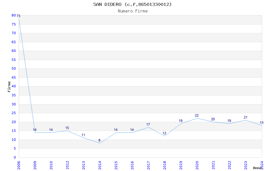265x171 pixels.
Task: Click the data label 14 for year 2010
Action: click(51, 130)
